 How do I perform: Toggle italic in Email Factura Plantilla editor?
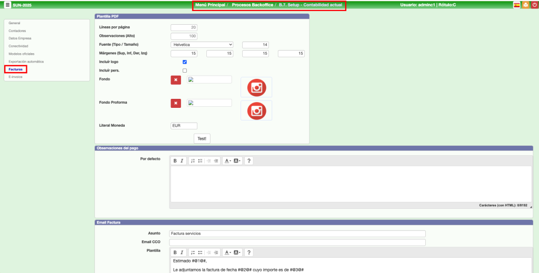[x=182, y=252]
